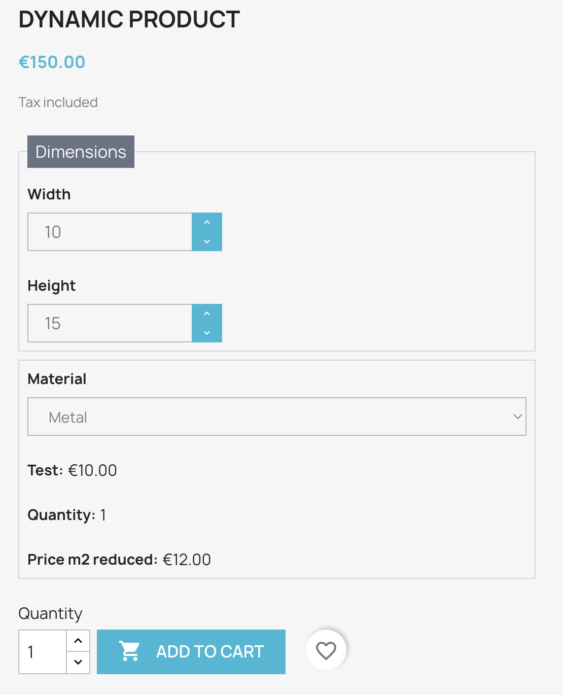Image resolution: width=563 pixels, height=695 pixels.
Task: Decrease Height with the down arrow
Action: tap(207, 333)
